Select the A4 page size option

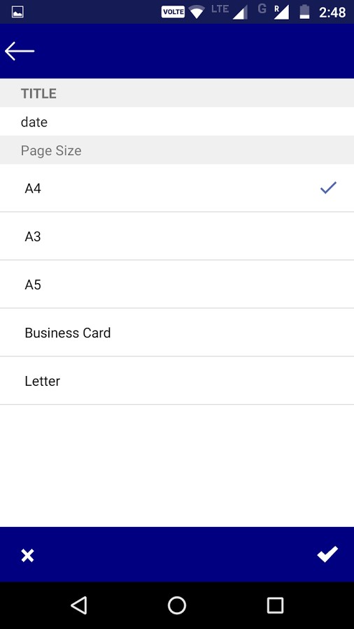click(177, 188)
